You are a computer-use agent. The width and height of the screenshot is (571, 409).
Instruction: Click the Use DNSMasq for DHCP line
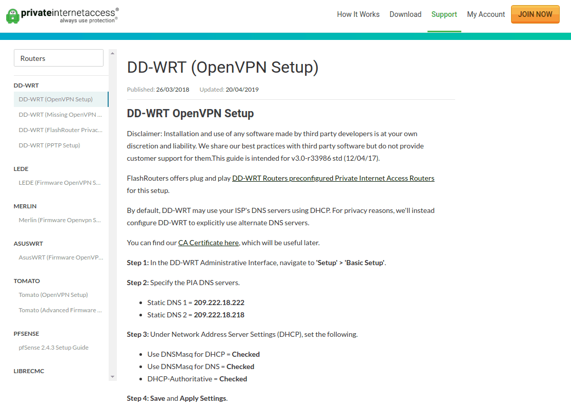click(203, 354)
